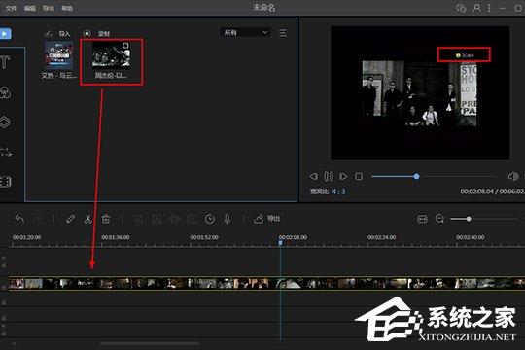Open the filters circles icon in sidebar

tap(6, 92)
